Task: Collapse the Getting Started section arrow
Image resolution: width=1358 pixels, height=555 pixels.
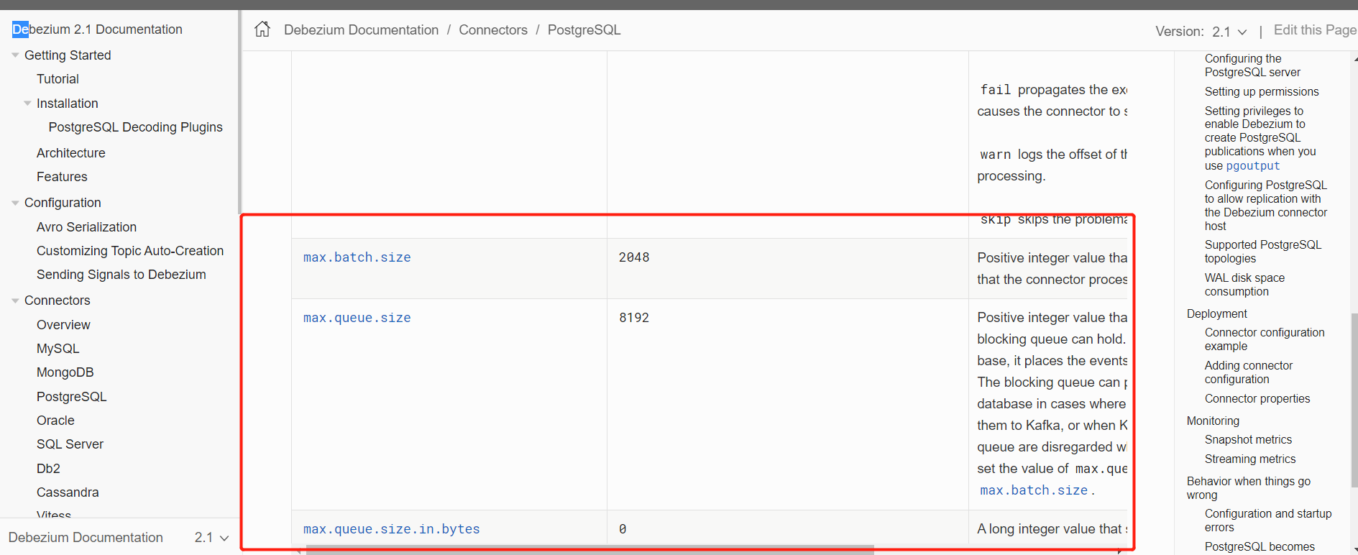Action: 15,55
